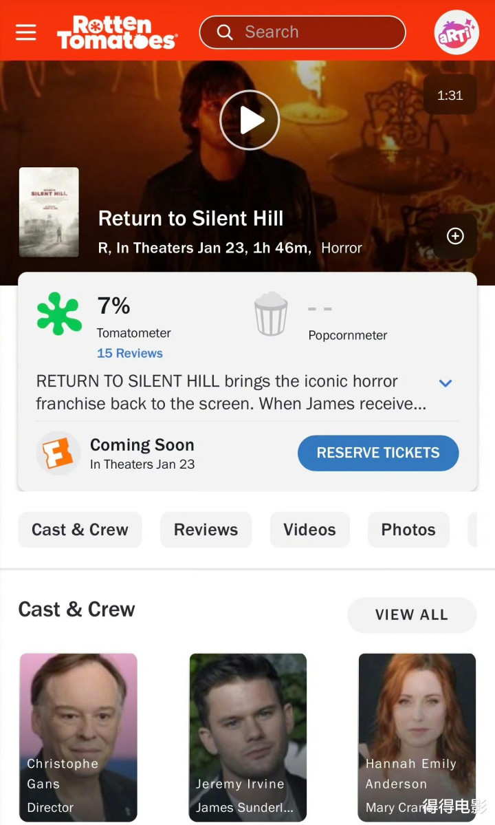Open the Silent Hill poster thumbnail
495x825 pixels.
pos(49,212)
